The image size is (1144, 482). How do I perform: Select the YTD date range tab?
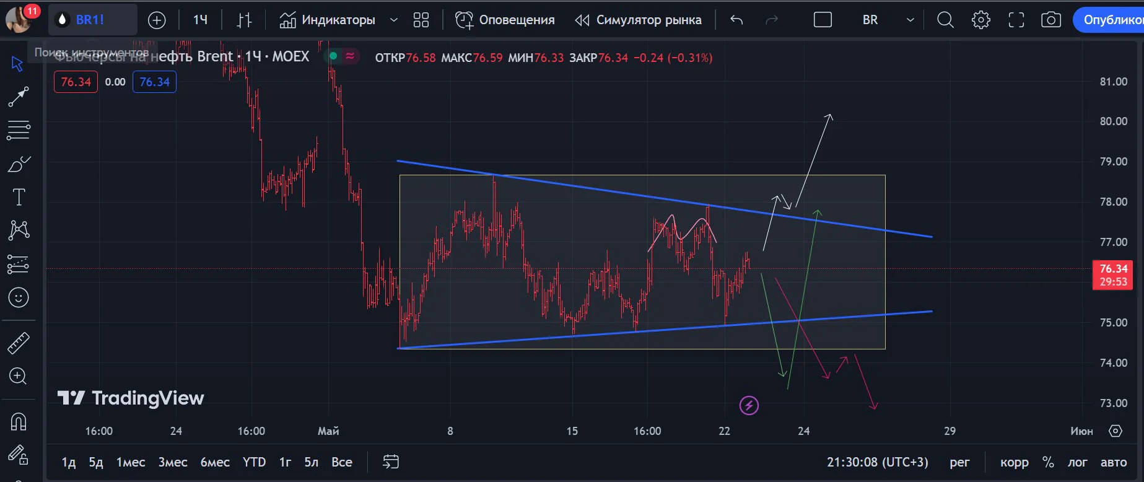point(254,462)
